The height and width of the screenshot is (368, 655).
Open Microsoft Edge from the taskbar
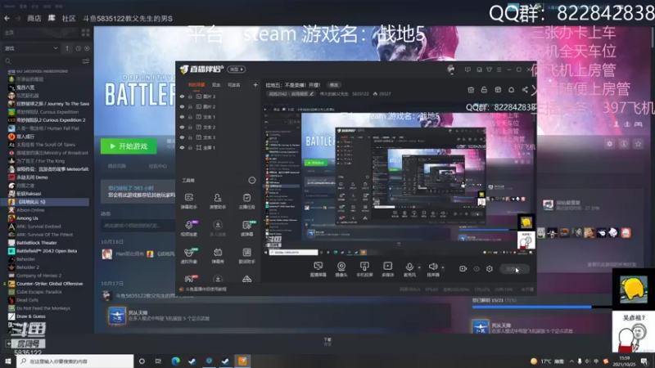[x=175, y=361]
